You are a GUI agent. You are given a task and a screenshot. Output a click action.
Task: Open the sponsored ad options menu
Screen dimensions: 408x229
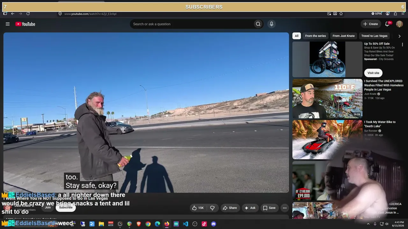tap(402, 45)
